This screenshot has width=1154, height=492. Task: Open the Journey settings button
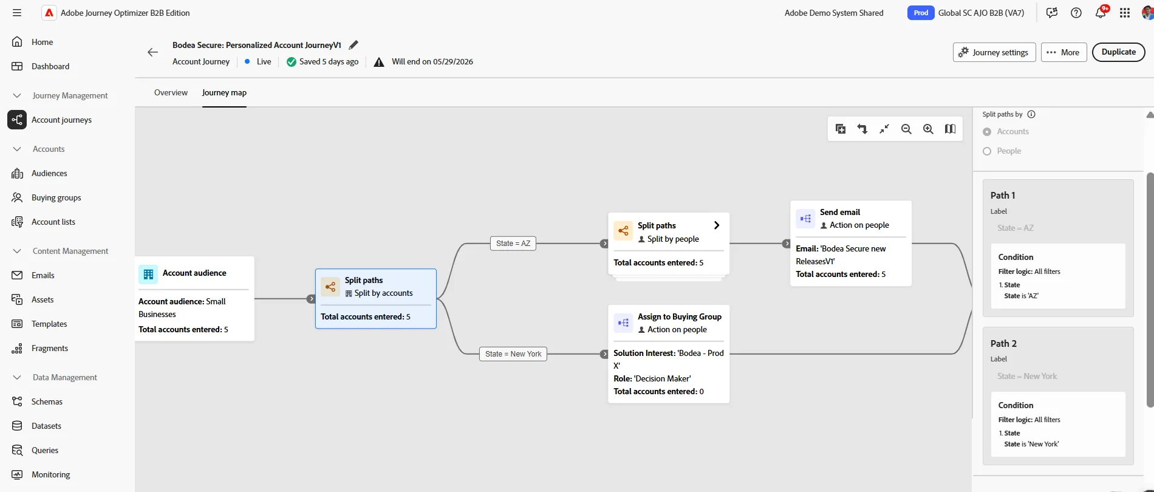click(x=994, y=52)
